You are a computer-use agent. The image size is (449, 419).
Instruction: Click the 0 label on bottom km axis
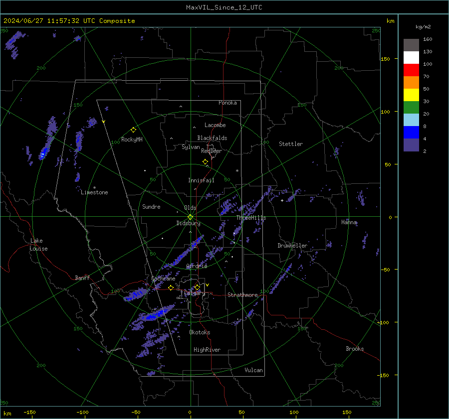click(190, 412)
